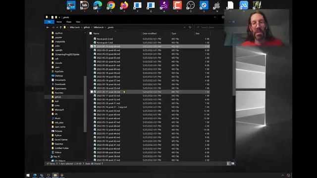Open the Quick Access Toolbar customize arrow

(x=59, y=17)
